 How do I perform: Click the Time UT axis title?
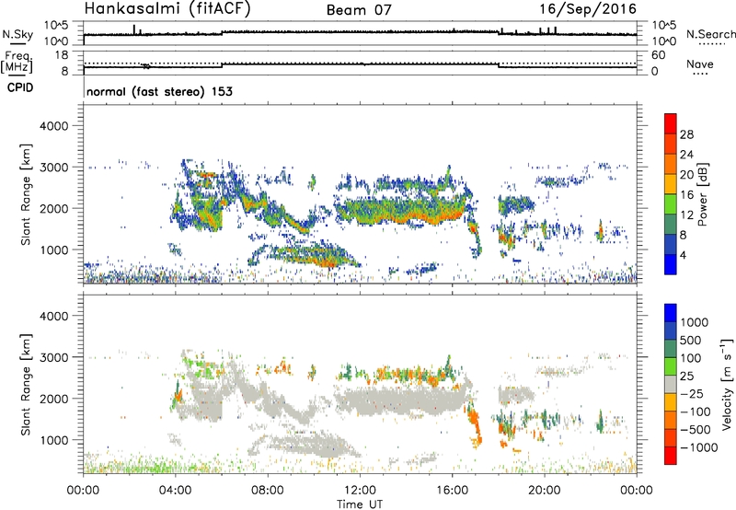[360, 504]
